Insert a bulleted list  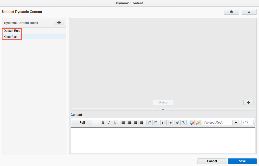(155, 123)
